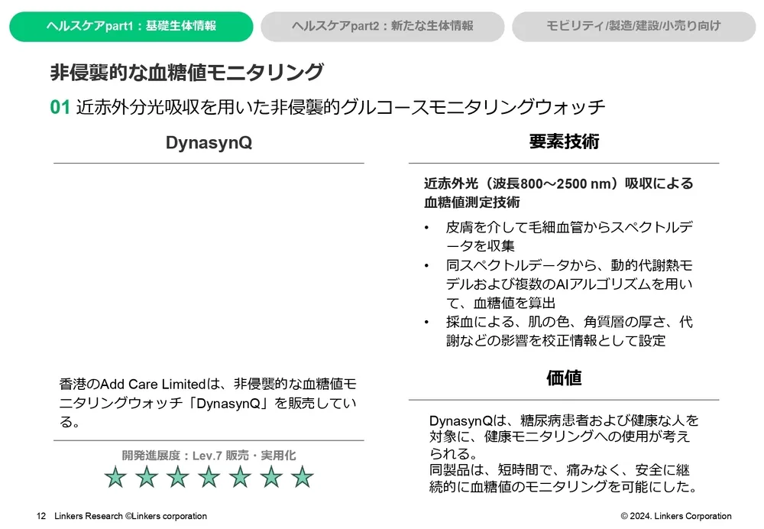The height and width of the screenshot is (529, 764).
Task: Click the last (seventh) rating star
Action: click(x=303, y=477)
